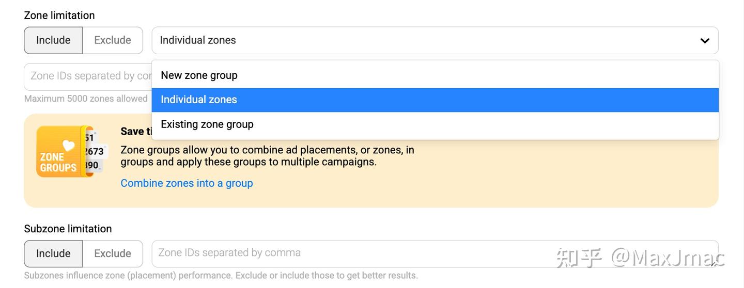Click the Zone limitation section label
Image resolution: width=744 pixels, height=288 pixels.
click(59, 15)
